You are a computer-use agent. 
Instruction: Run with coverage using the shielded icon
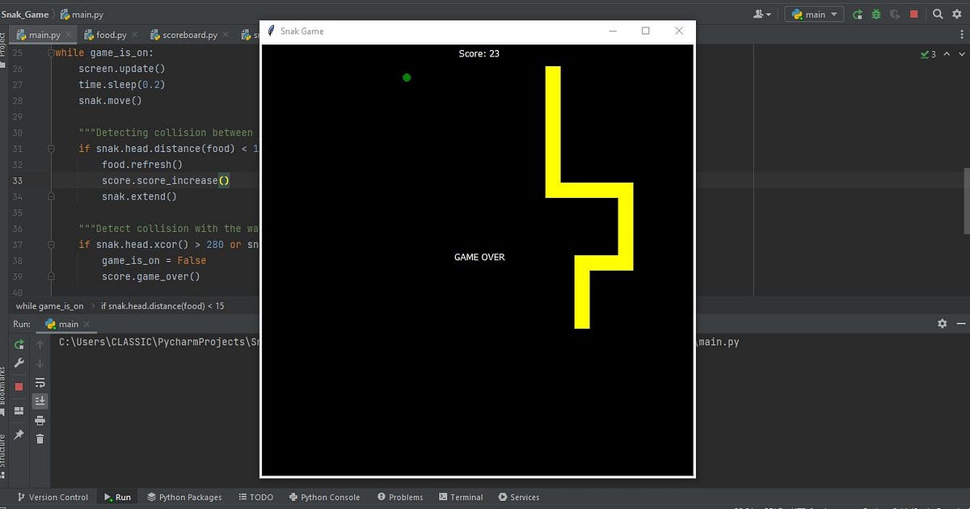click(895, 15)
